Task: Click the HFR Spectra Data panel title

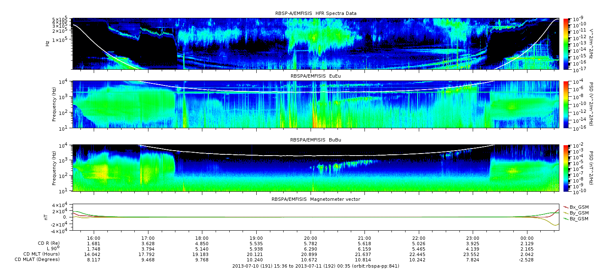Action: pyautogui.click(x=316, y=14)
